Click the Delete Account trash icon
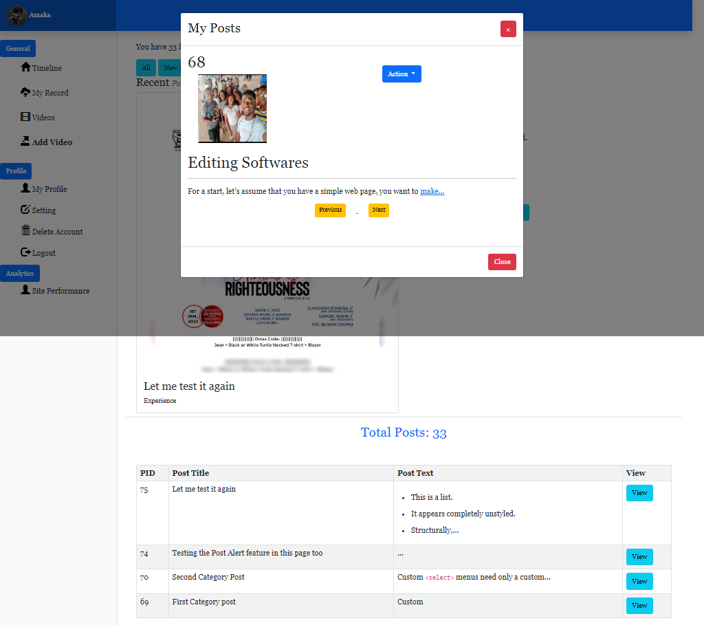704x625 pixels. click(25, 231)
